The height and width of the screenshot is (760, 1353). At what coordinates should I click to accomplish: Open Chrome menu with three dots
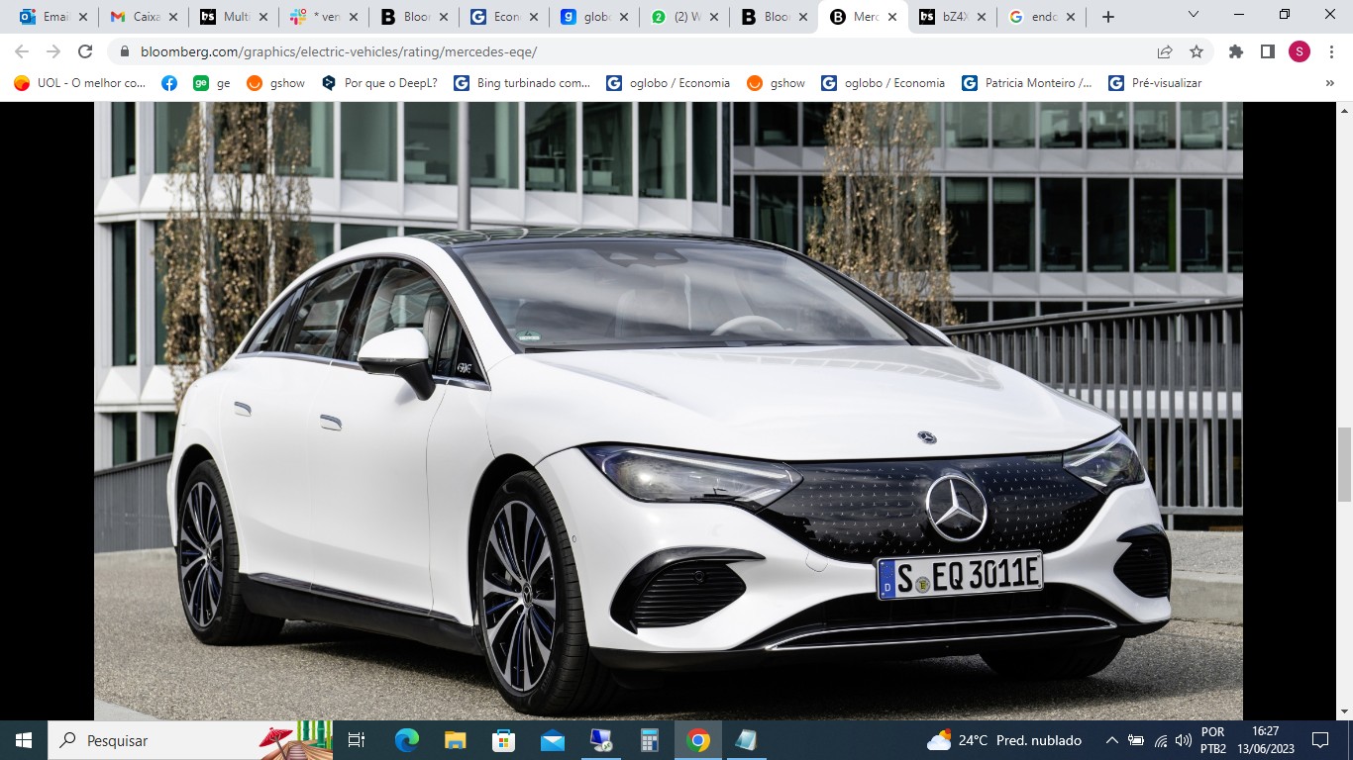coord(1330,51)
